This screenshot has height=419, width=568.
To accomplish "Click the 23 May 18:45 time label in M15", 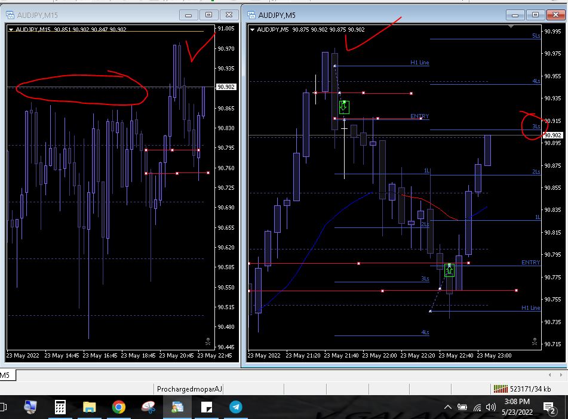I will [x=138, y=355].
